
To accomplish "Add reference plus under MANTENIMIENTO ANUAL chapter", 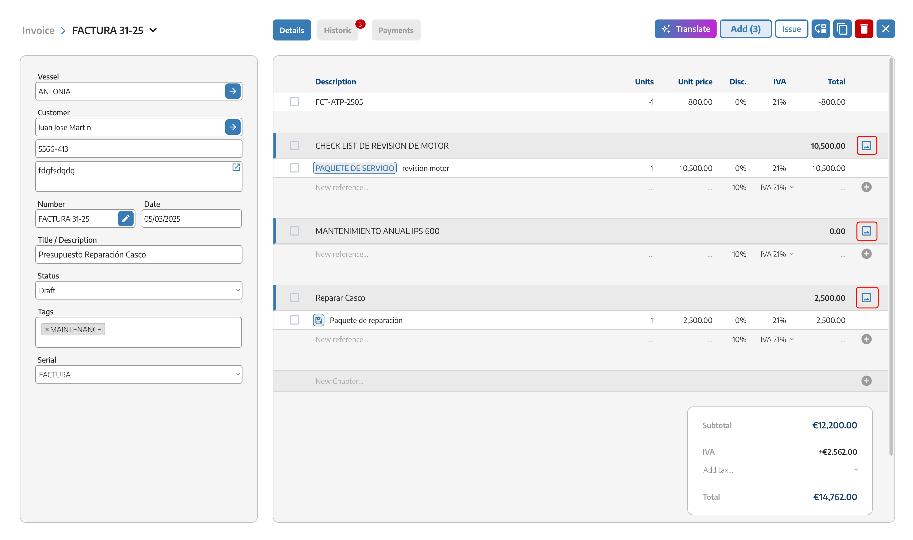I will pos(866,254).
